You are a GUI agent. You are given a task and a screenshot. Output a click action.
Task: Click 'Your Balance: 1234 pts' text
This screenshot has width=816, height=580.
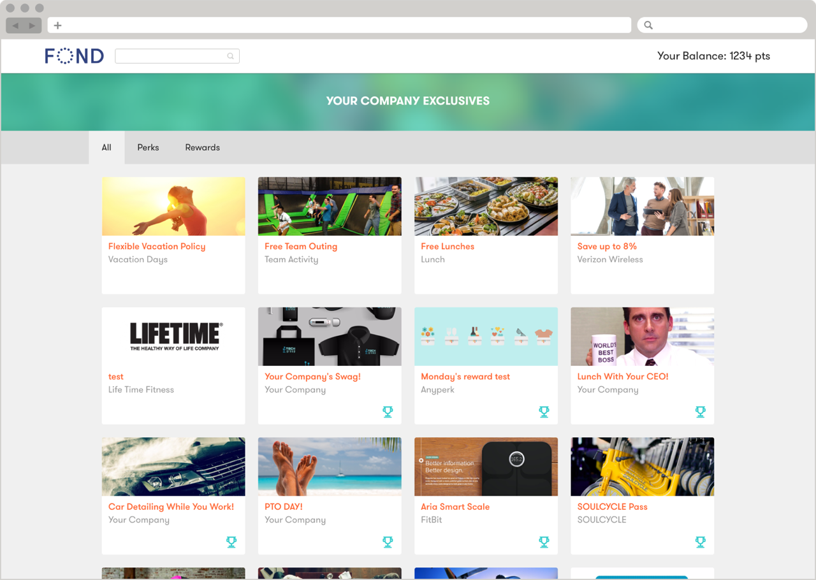tap(713, 56)
